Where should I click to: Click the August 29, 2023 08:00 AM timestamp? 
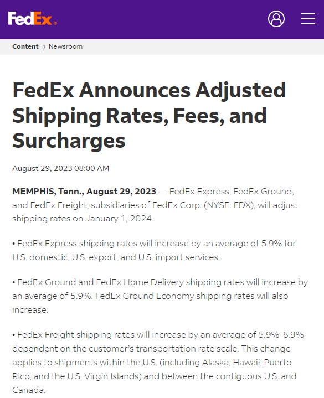[x=61, y=168]
